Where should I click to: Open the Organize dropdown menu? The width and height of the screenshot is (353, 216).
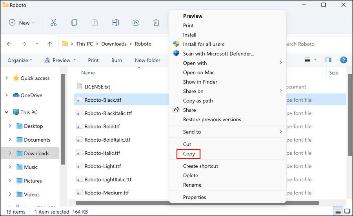click(x=20, y=60)
